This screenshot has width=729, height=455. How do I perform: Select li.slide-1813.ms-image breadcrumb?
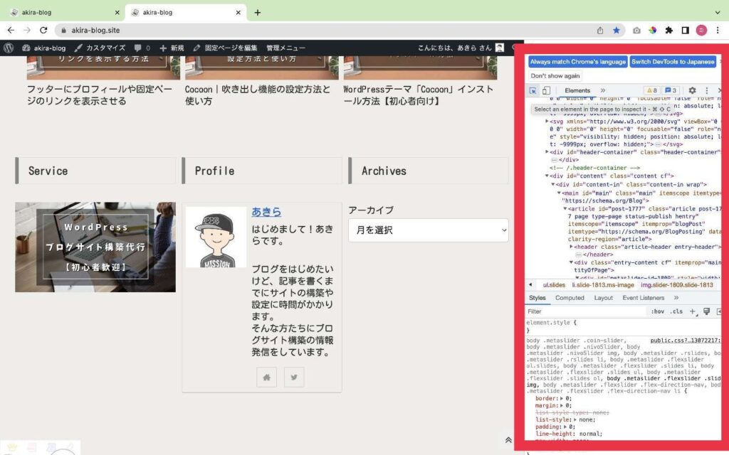tap(603, 285)
